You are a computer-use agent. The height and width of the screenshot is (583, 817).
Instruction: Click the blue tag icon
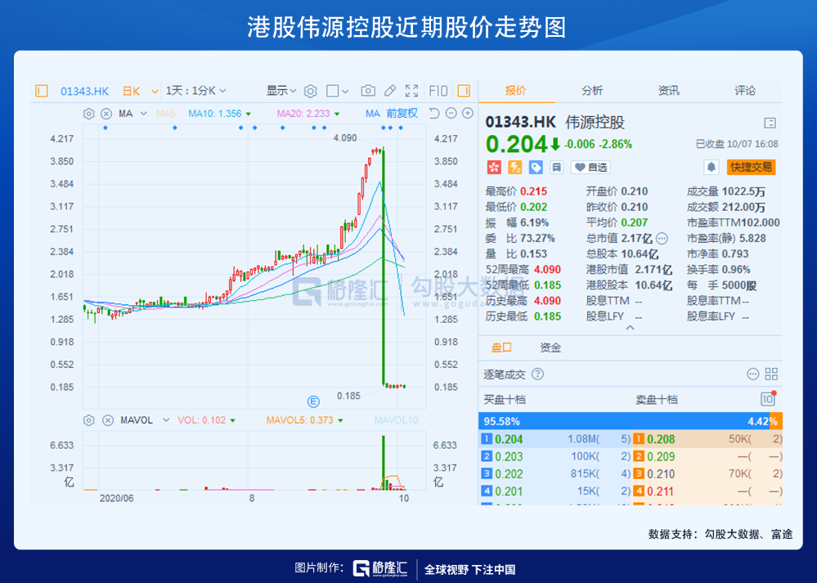(x=536, y=168)
